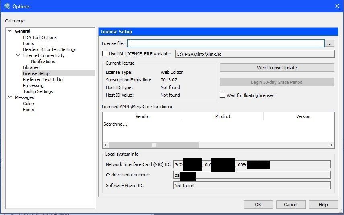Open Headers & Footers Settings

click(x=49, y=49)
